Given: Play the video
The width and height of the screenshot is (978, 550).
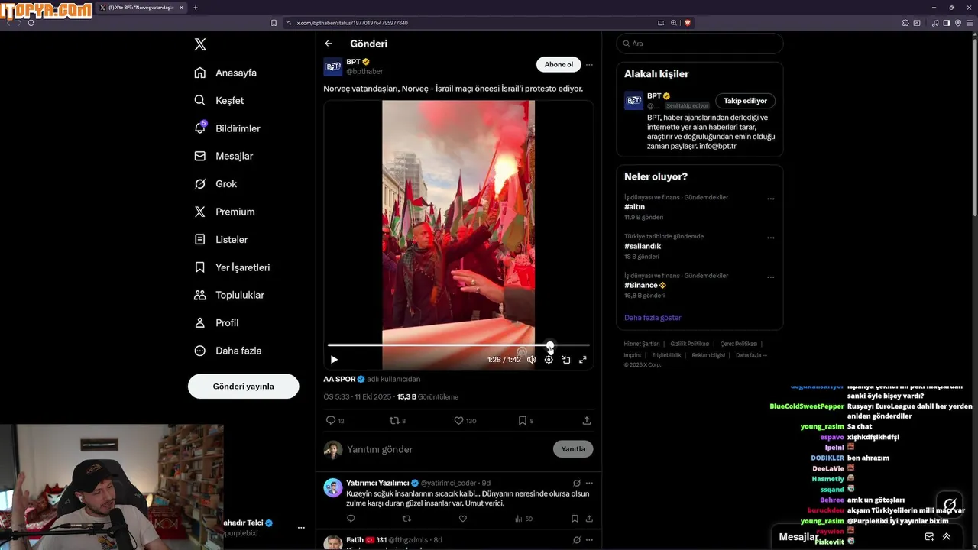Looking at the screenshot, I should coord(334,360).
